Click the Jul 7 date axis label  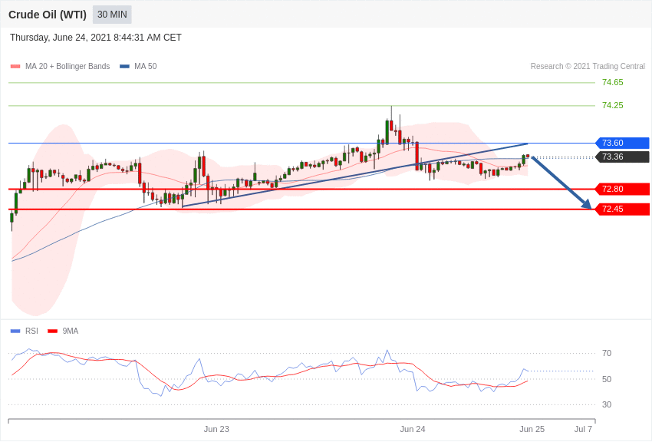583,429
